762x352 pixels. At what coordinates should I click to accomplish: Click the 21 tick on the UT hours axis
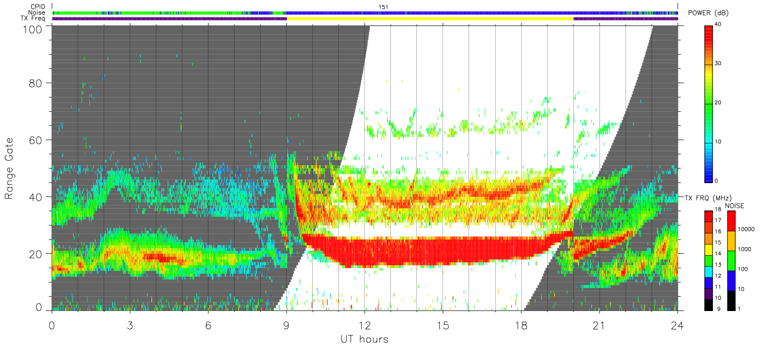[599, 325]
